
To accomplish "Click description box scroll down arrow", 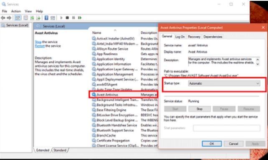I will tap(258, 64).
